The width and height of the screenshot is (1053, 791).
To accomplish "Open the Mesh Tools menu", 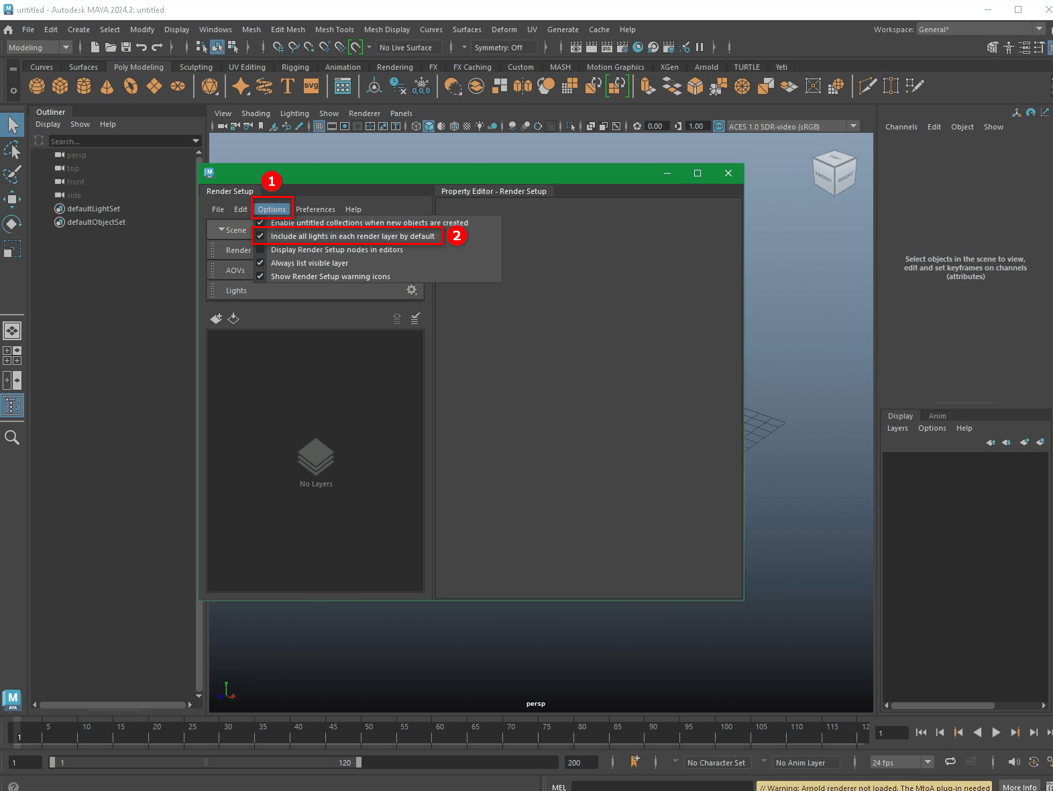I will click(334, 30).
